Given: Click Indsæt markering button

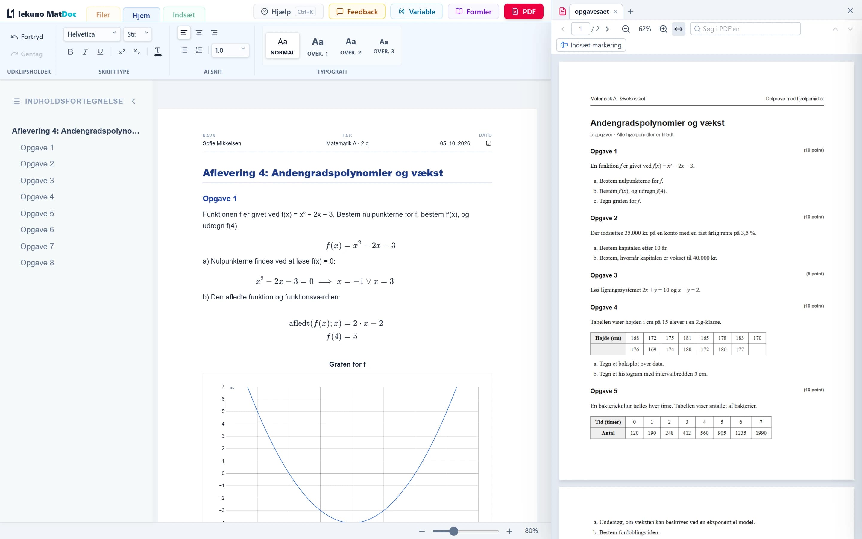Looking at the screenshot, I should [x=591, y=45].
